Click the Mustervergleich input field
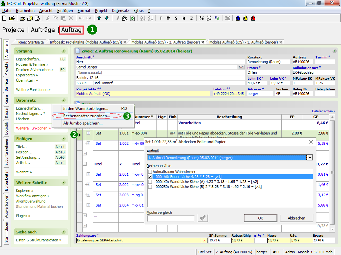This screenshot has height=255, width=341. pyautogui.click(x=170, y=218)
